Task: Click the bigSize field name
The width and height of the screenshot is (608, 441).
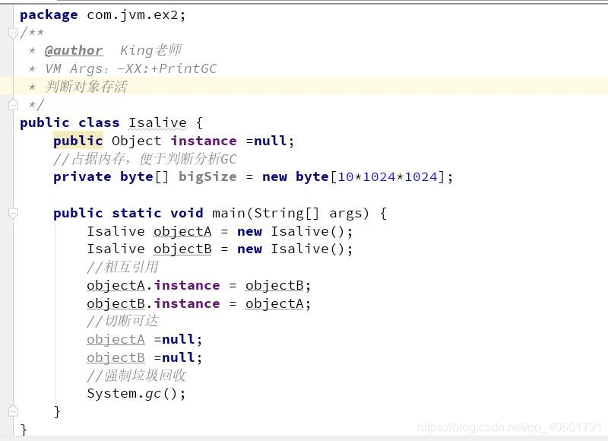Action: pos(207,177)
